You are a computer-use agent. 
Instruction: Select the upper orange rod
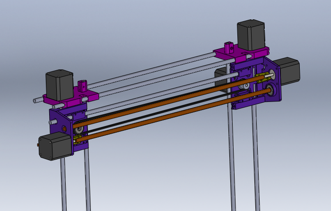(x=168, y=102)
